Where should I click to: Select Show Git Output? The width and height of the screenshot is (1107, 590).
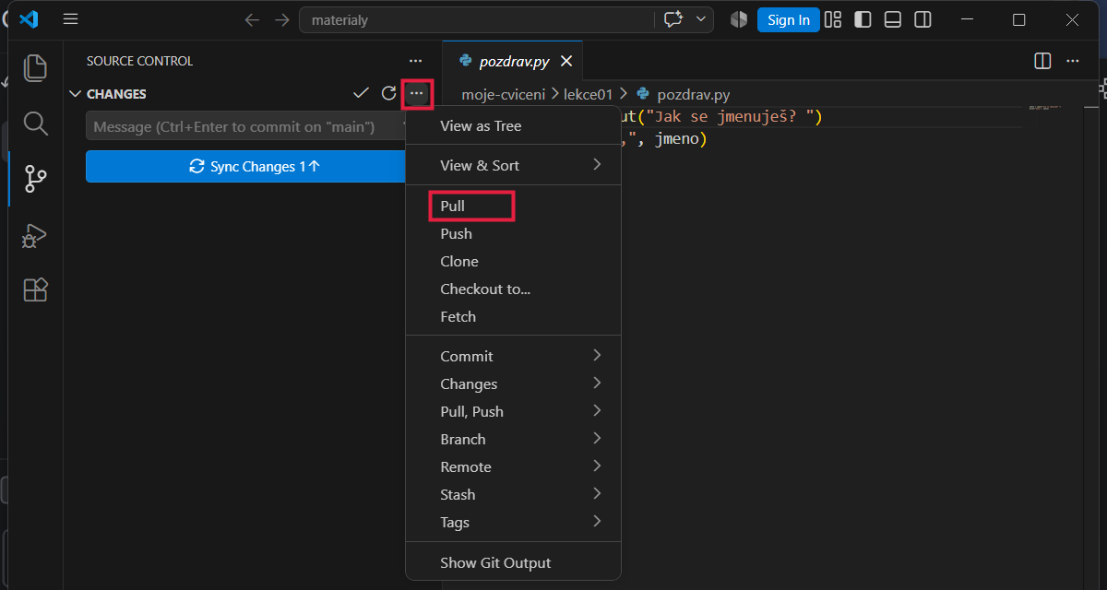pos(513,562)
